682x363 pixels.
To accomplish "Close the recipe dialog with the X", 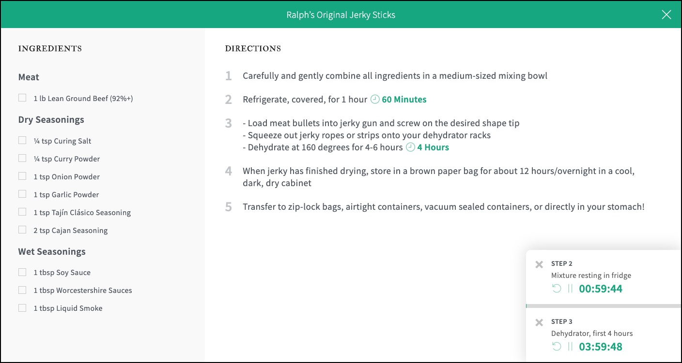I will [x=666, y=15].
